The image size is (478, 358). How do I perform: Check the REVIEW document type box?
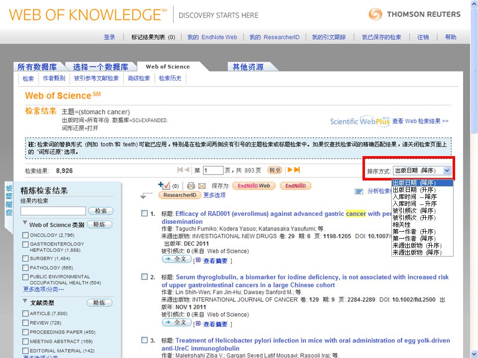point(25,323)
